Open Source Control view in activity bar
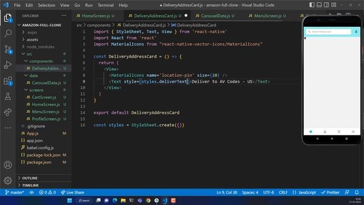Screen dimensions: 364x205 pyautogui.click(x=7, y=50)
